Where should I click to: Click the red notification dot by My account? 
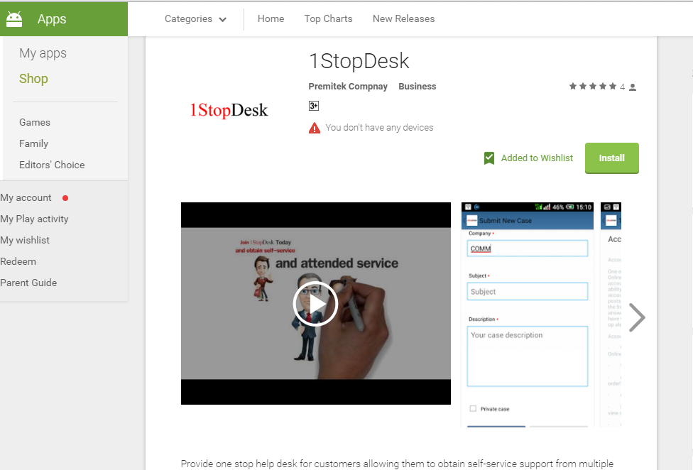click(x=65, y=198)
